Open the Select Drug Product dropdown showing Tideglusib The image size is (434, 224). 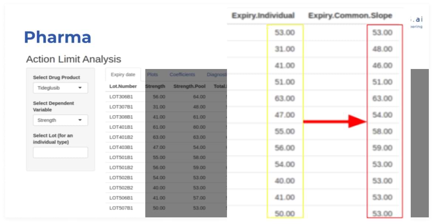(60, 88)
